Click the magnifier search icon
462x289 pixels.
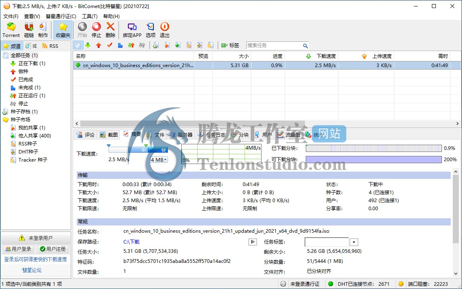(x=305, y=46)
